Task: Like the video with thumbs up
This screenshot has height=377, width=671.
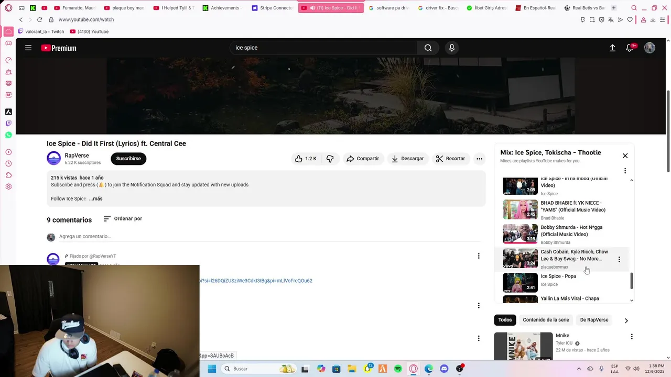Action: click(x=305, y=159)
